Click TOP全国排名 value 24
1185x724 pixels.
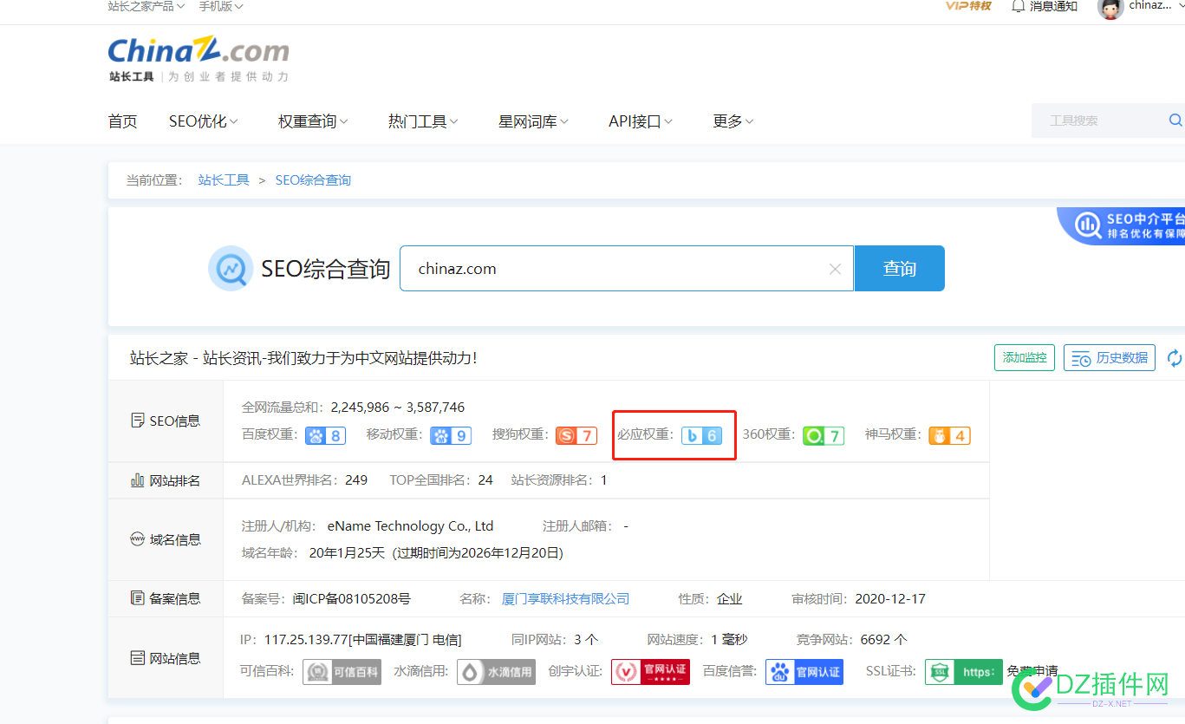[x=485, y=479]
